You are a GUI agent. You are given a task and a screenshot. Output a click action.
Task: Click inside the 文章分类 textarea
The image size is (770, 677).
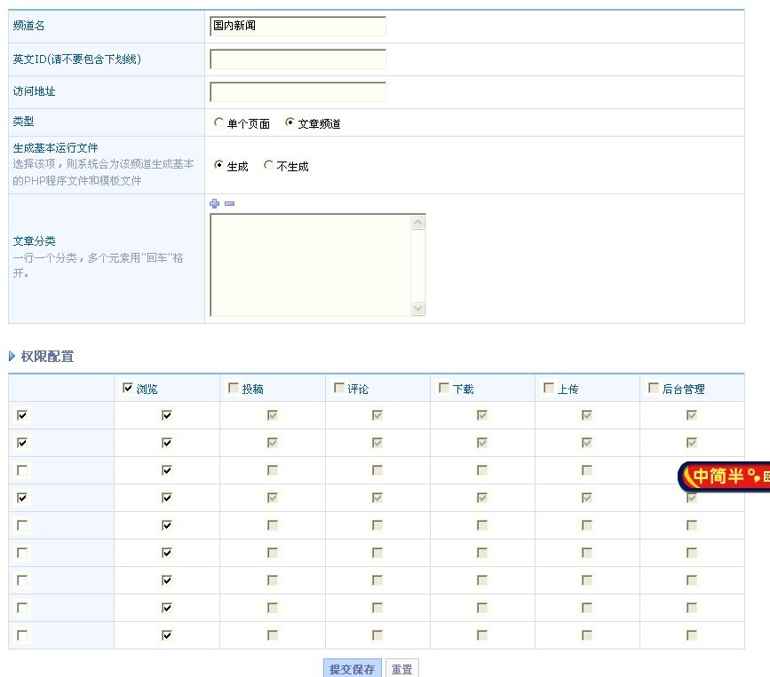pos(311,265)
